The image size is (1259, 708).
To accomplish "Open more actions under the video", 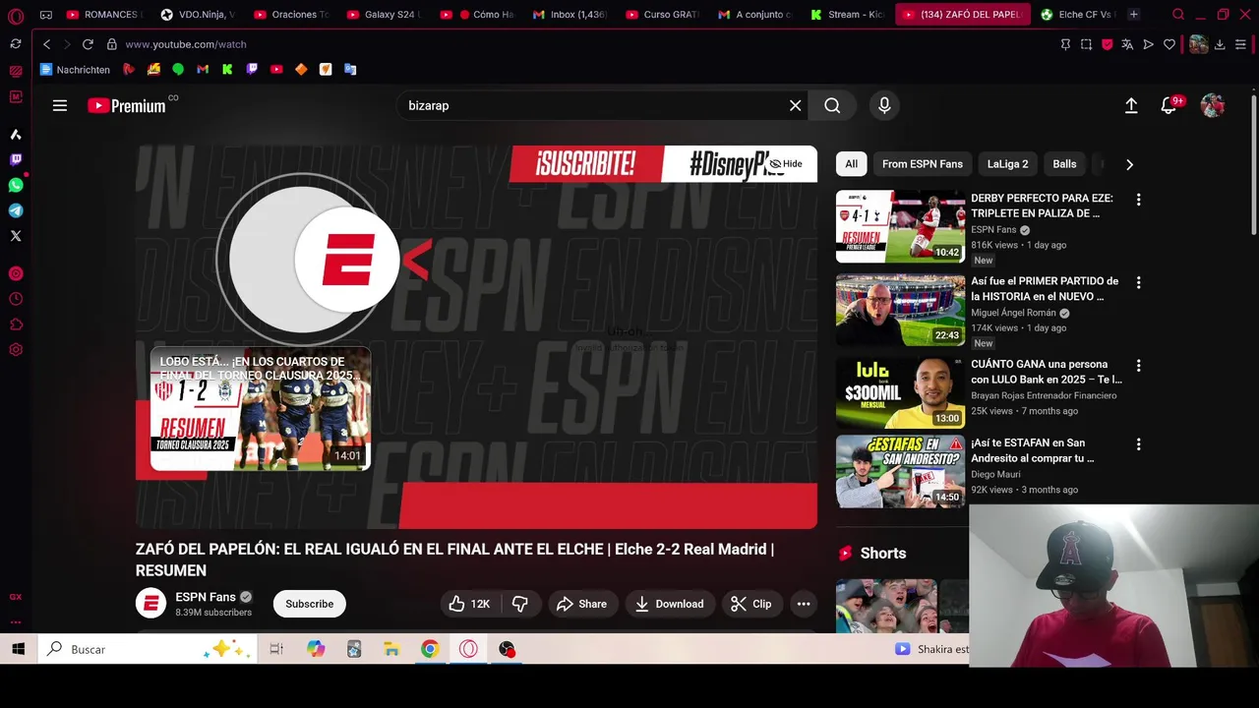I will [804, 604].
